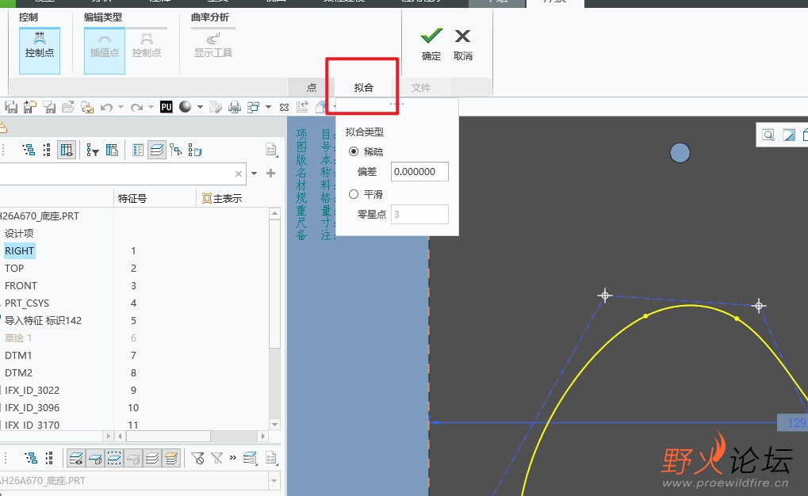Select DTM1 in model tree
This screenshot has width=808, height=496.
point(18,356)
